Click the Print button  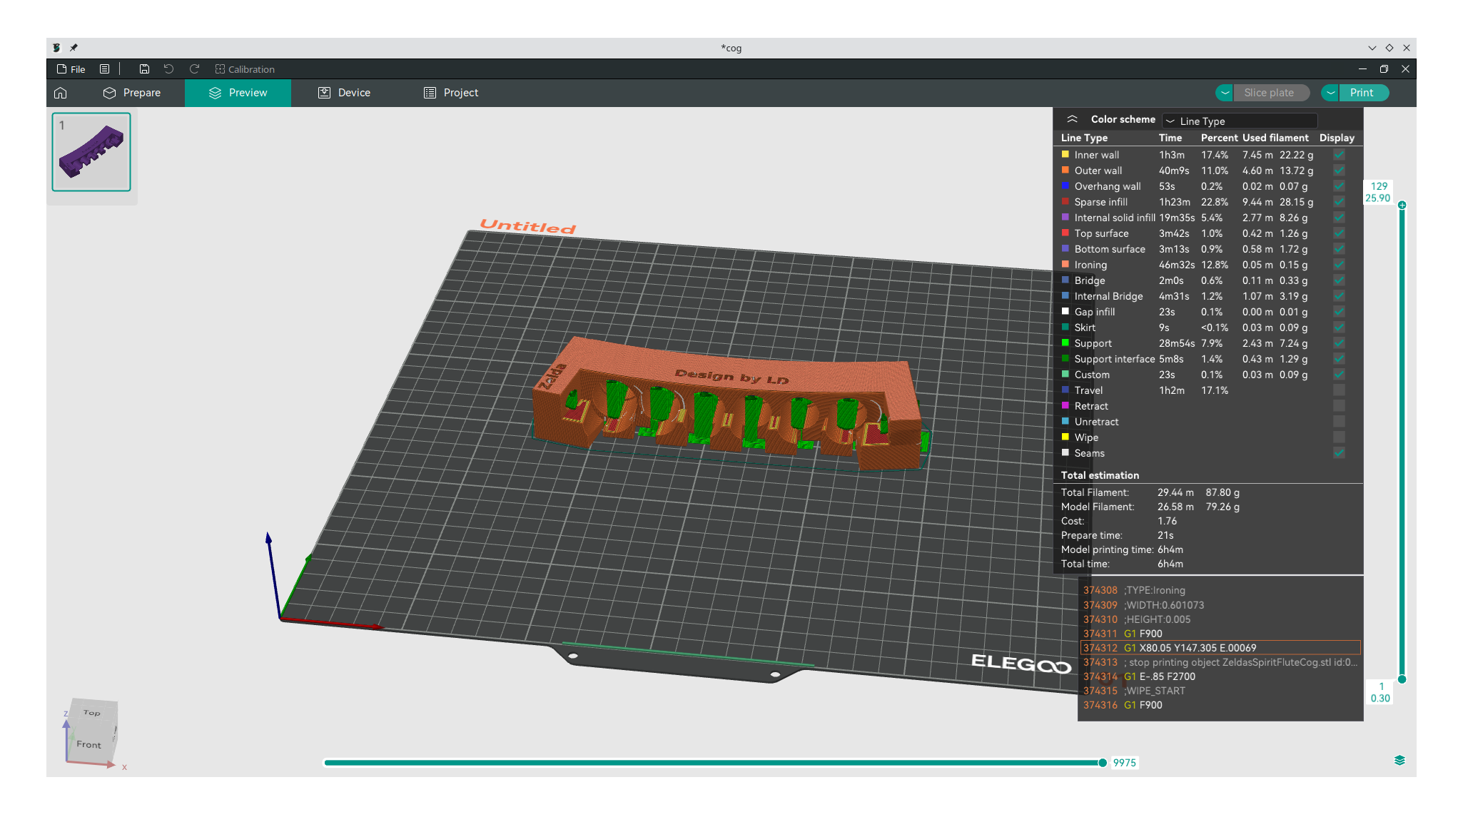(x=1364, y=93)
